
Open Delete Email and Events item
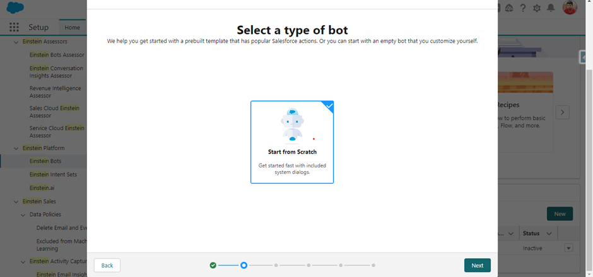[62, 228]
